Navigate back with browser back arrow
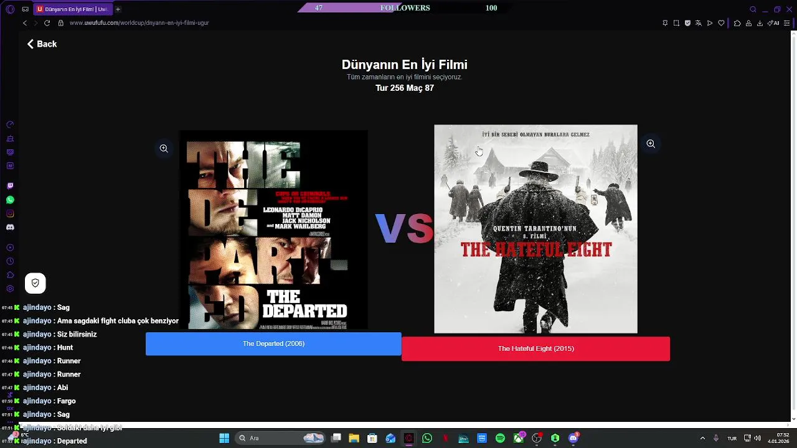The width and height of the screenshot is (797, 448). 25,23
